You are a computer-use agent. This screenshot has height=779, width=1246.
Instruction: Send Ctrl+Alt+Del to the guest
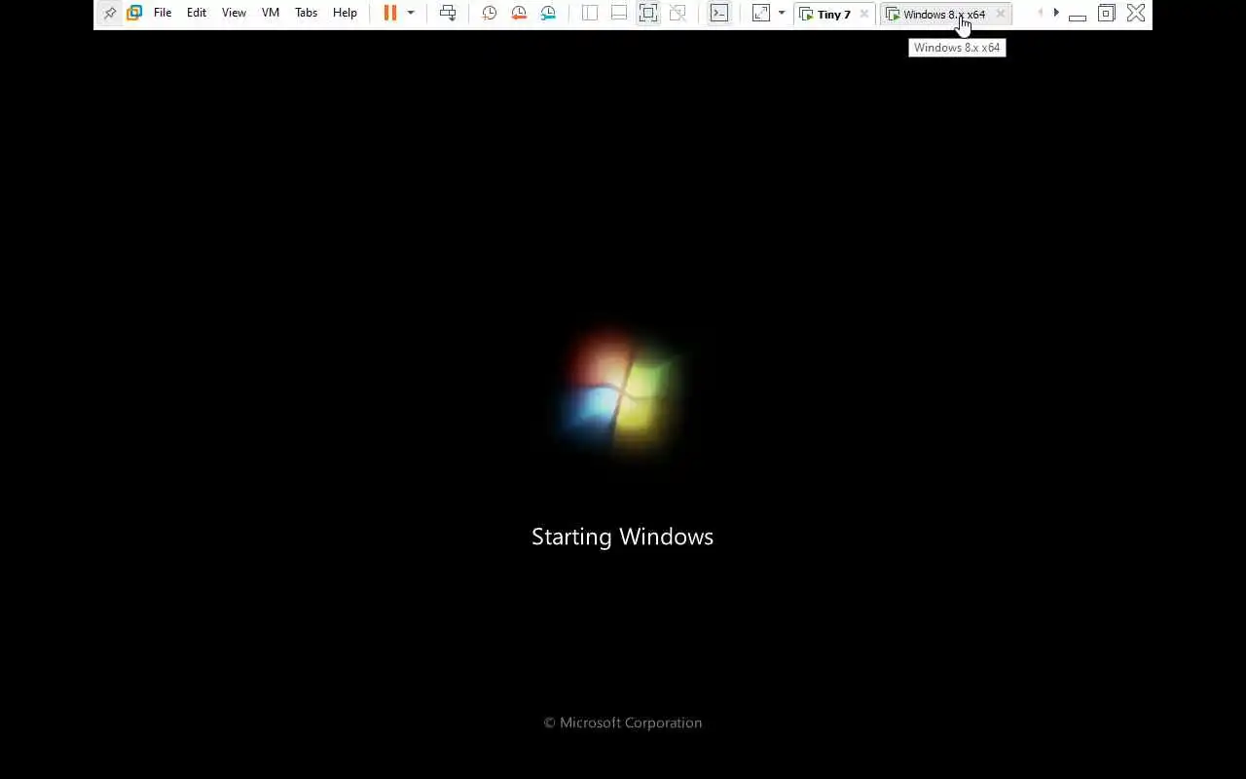448,14
